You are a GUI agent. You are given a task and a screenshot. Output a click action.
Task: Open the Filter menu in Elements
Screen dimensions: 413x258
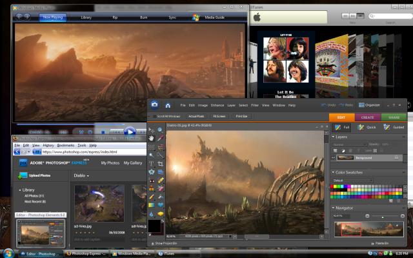(x=255, y=105)
